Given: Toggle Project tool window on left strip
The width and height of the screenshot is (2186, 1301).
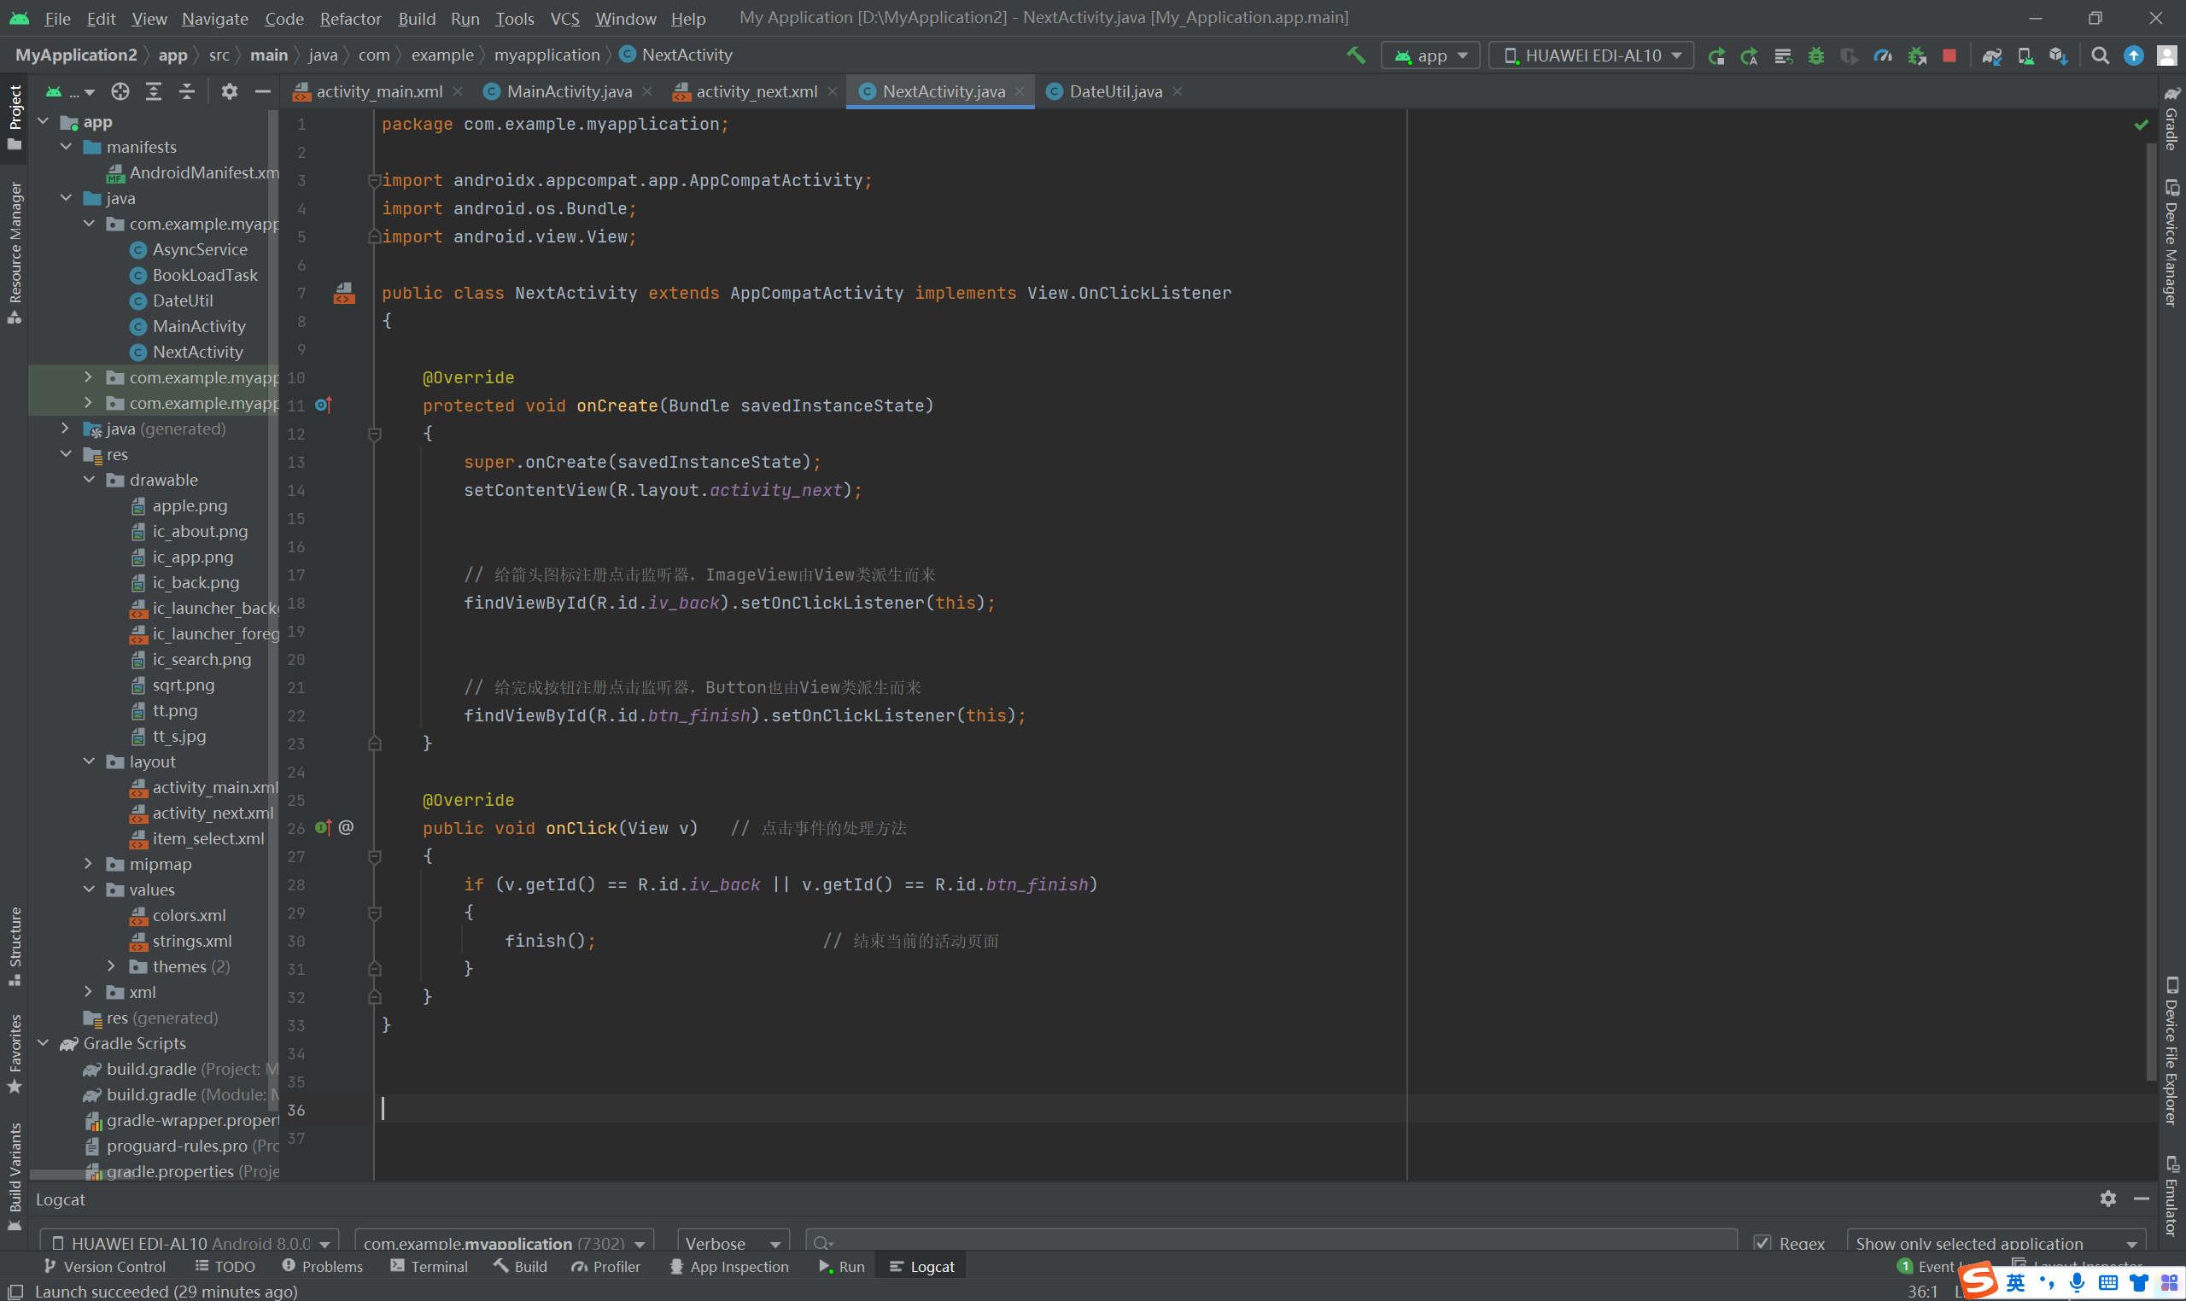Looking at the screenshot, I should tap(15, 114).
